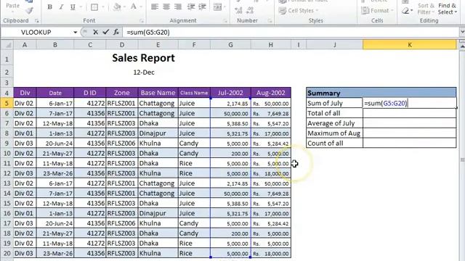Click the Summary header cell

[381, 93]
